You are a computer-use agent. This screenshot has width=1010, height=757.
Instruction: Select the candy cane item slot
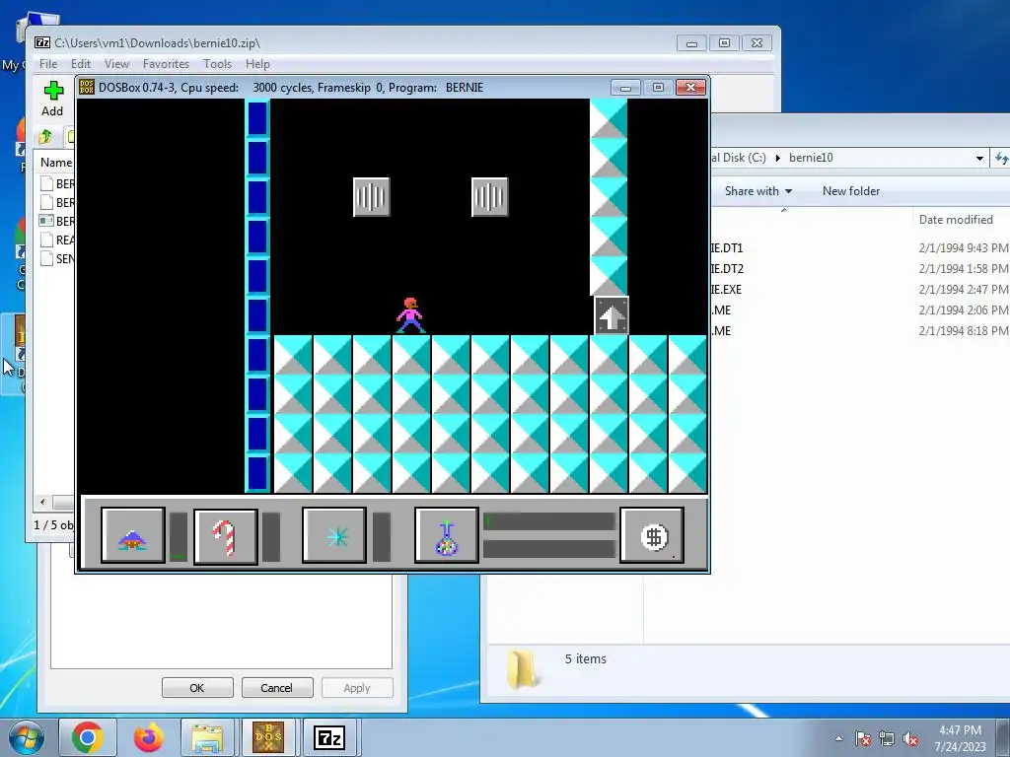226,537
